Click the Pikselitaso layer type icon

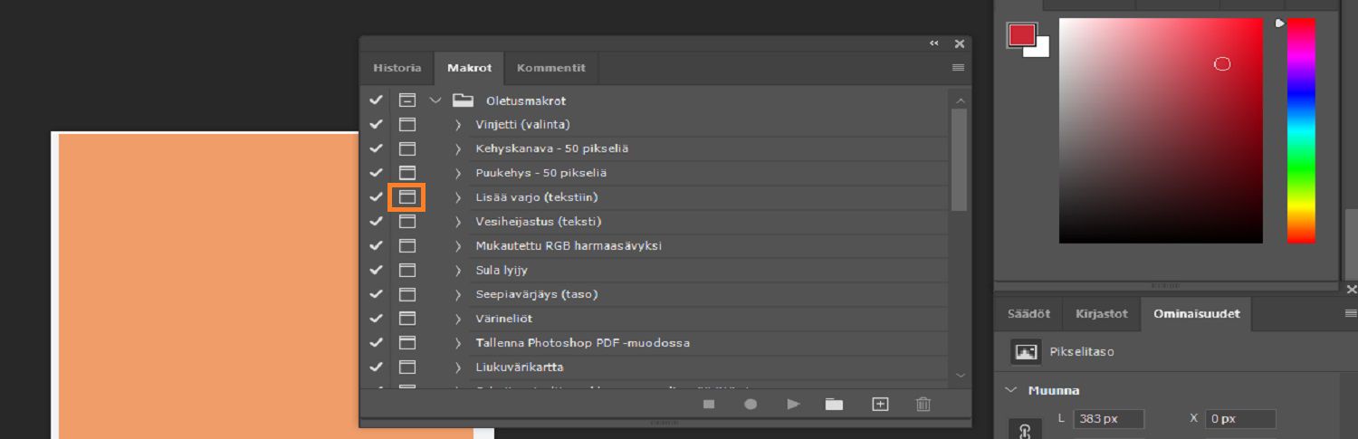pos(1027,352)
